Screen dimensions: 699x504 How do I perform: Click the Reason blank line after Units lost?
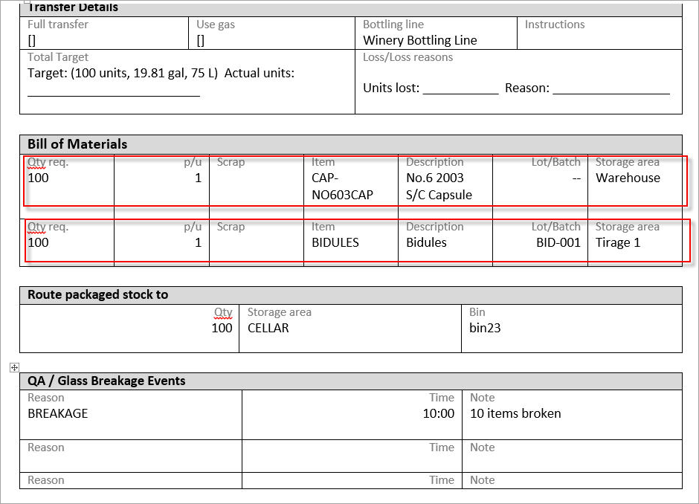[x=611, y=93]
